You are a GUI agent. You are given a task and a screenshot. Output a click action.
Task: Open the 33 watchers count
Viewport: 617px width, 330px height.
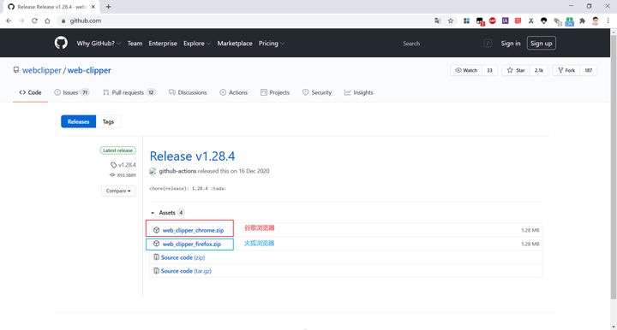(x=489, y=70)
